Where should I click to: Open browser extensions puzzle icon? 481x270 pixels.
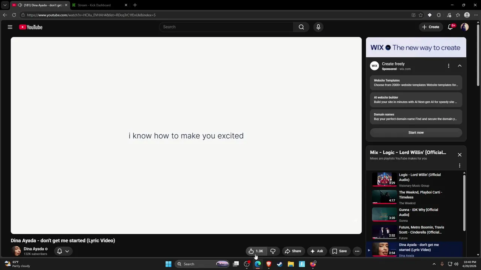(x=439, y=15)
